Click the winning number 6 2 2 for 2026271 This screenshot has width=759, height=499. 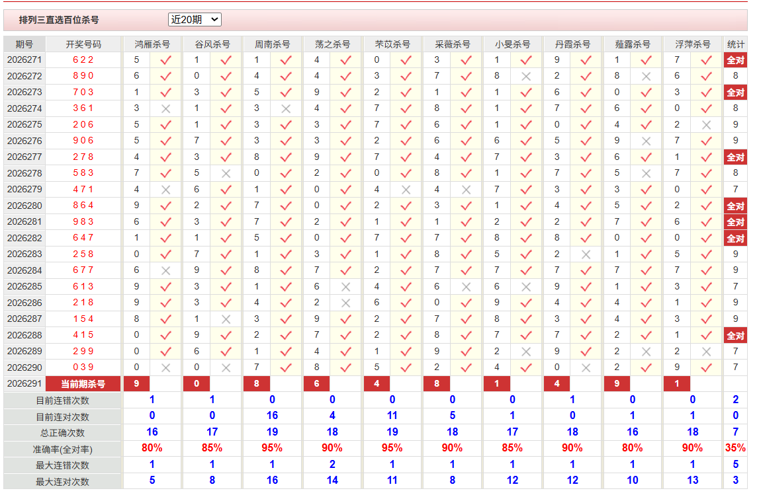pyautogui.click(x=83, y=60)
